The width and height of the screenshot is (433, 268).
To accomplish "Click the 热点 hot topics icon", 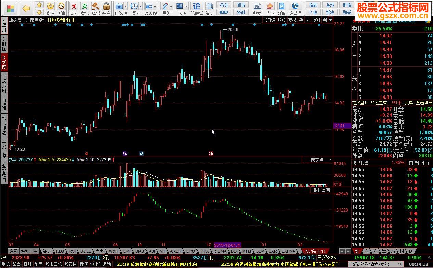I will 270,8.
